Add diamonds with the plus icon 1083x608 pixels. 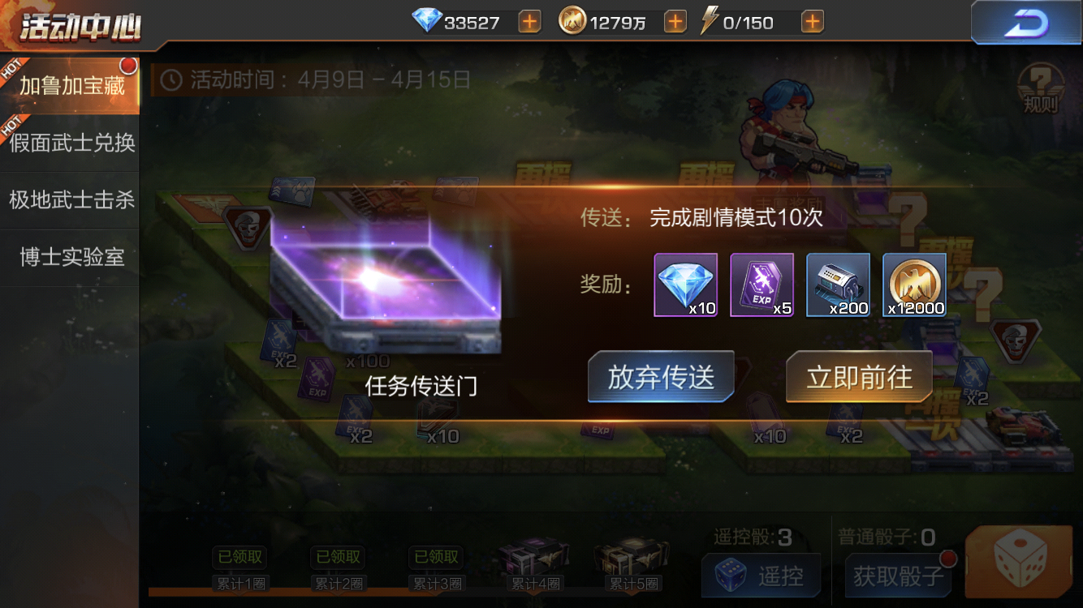529,22
